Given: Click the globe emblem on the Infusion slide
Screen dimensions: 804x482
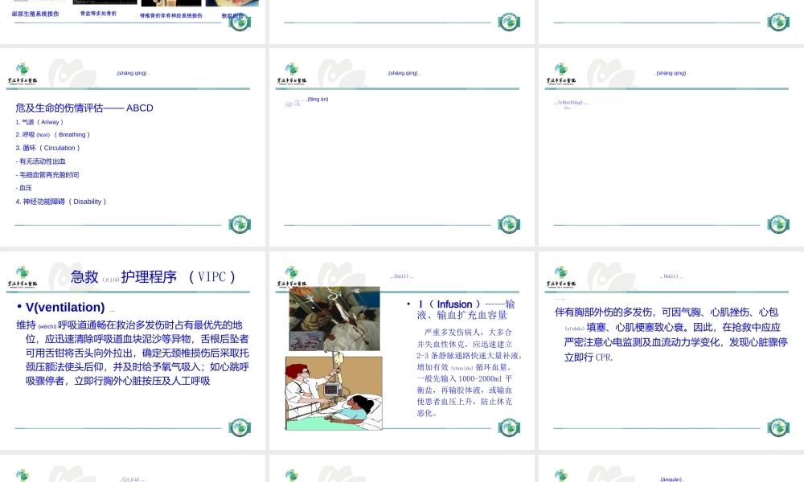Looking at the screenshot, I should point(508,428).
